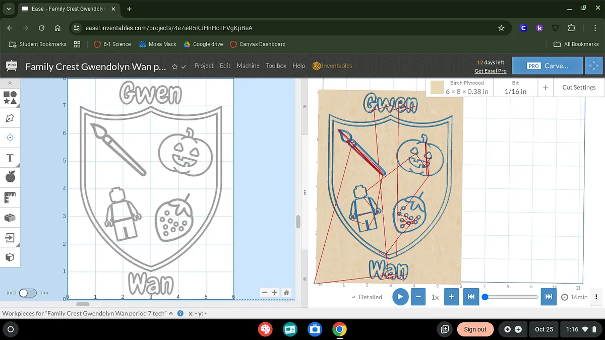The height and width of the screenshot is (340, 605).
Task: Click the home reset view button
Action: tap(286, 292)
